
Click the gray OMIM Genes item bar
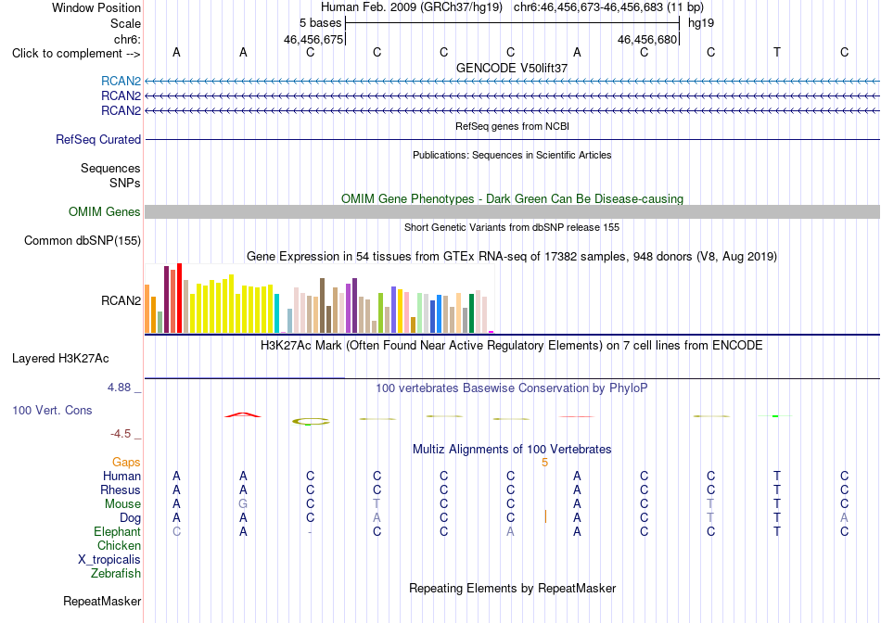512,211
